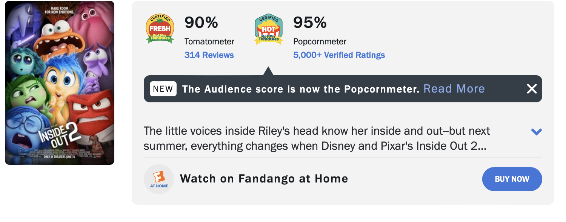Click Read More about the Popcornmeter
Viewport: 566px width, 222px height.
click(x=454, y=89)
